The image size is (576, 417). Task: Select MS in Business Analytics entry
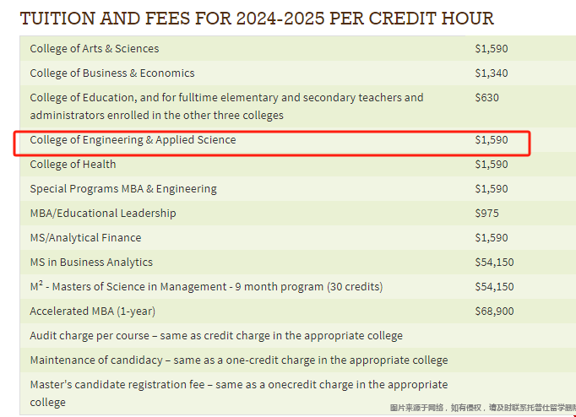(91, 262)
